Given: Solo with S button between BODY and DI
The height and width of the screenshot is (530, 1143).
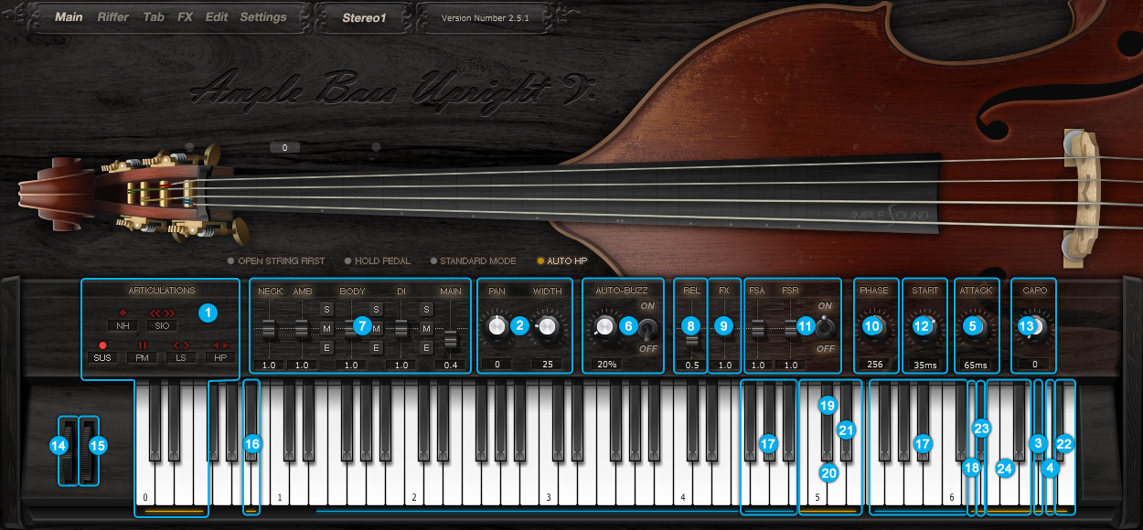Looking at the screenshot, I should click(x=376, y=309).
